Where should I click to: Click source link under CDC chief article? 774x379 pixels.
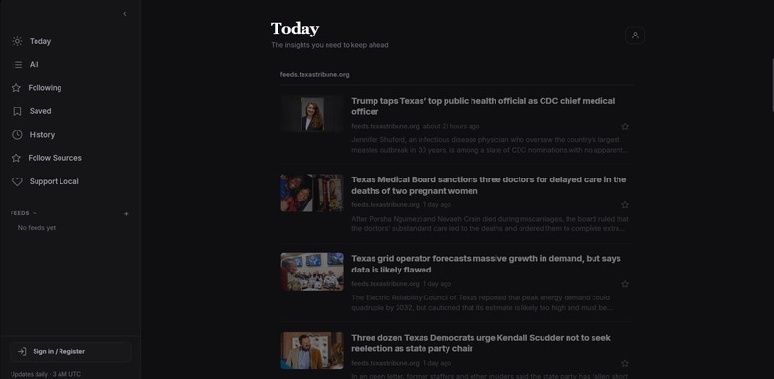(385, 126)
